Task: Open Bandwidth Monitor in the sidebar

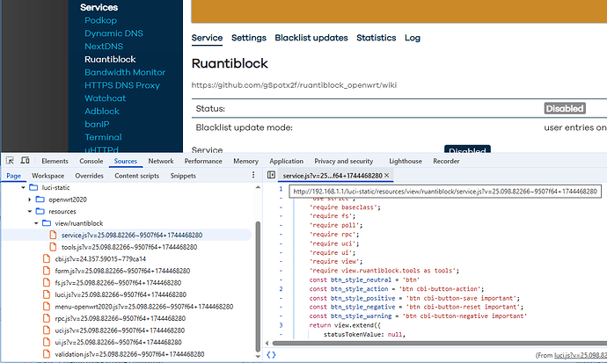Action: coord(125,72)
